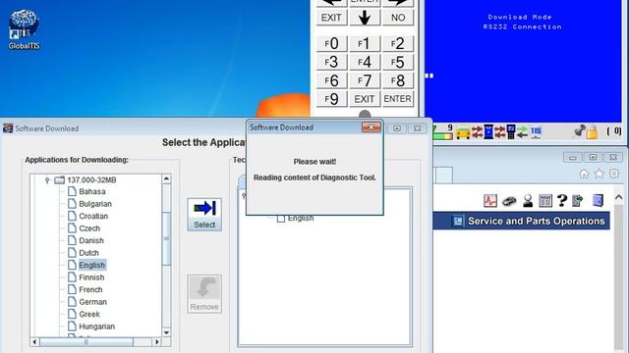Click right arrow of tree horizontal scrollbar
The height and width of the screenshot is (353, 629).
157,342
